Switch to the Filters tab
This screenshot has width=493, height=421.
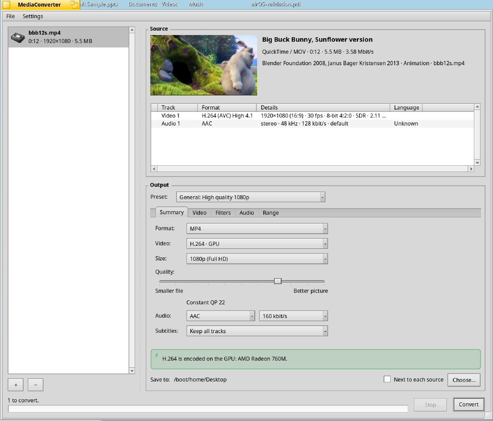tap(223, 212)
